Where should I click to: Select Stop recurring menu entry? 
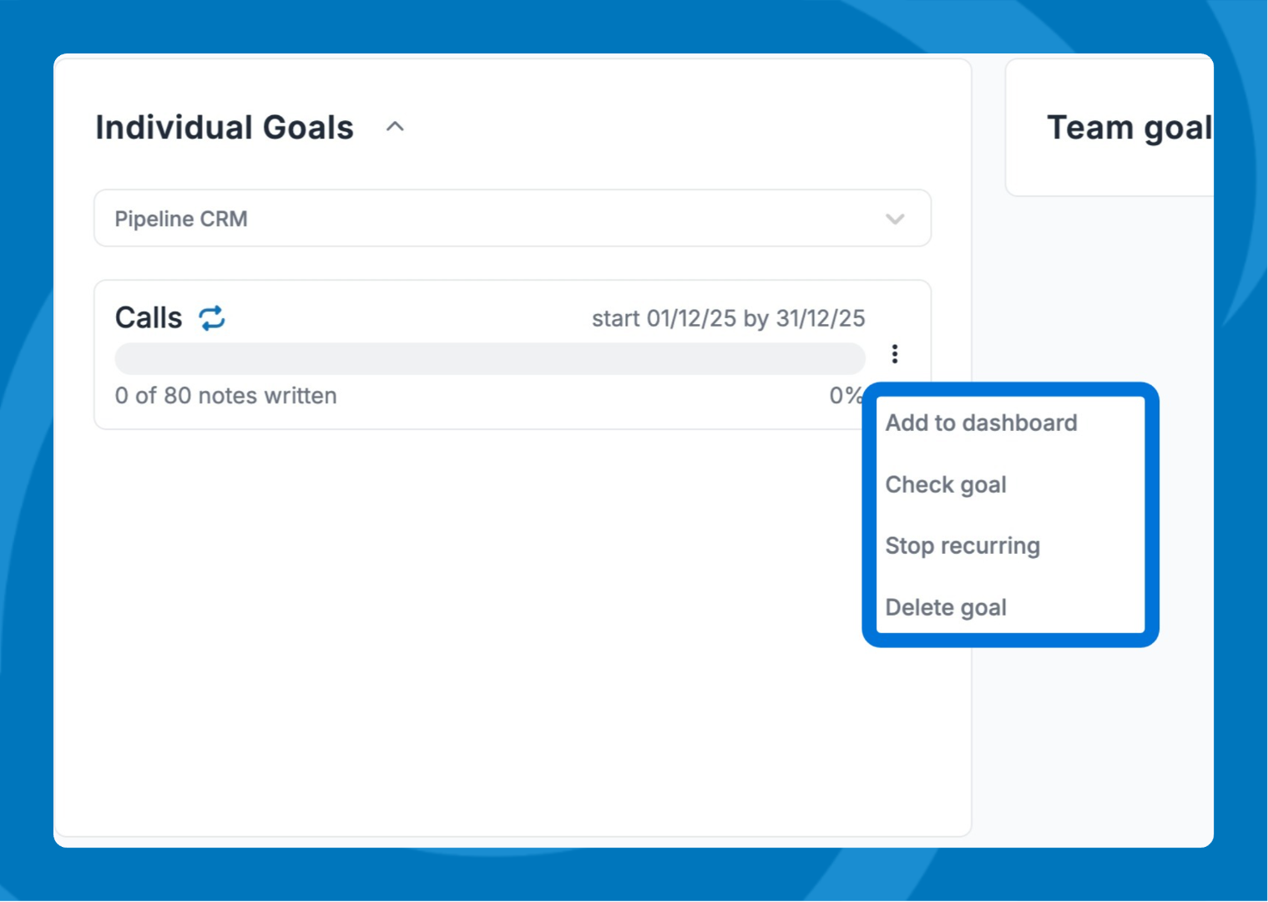pos(962,545)
